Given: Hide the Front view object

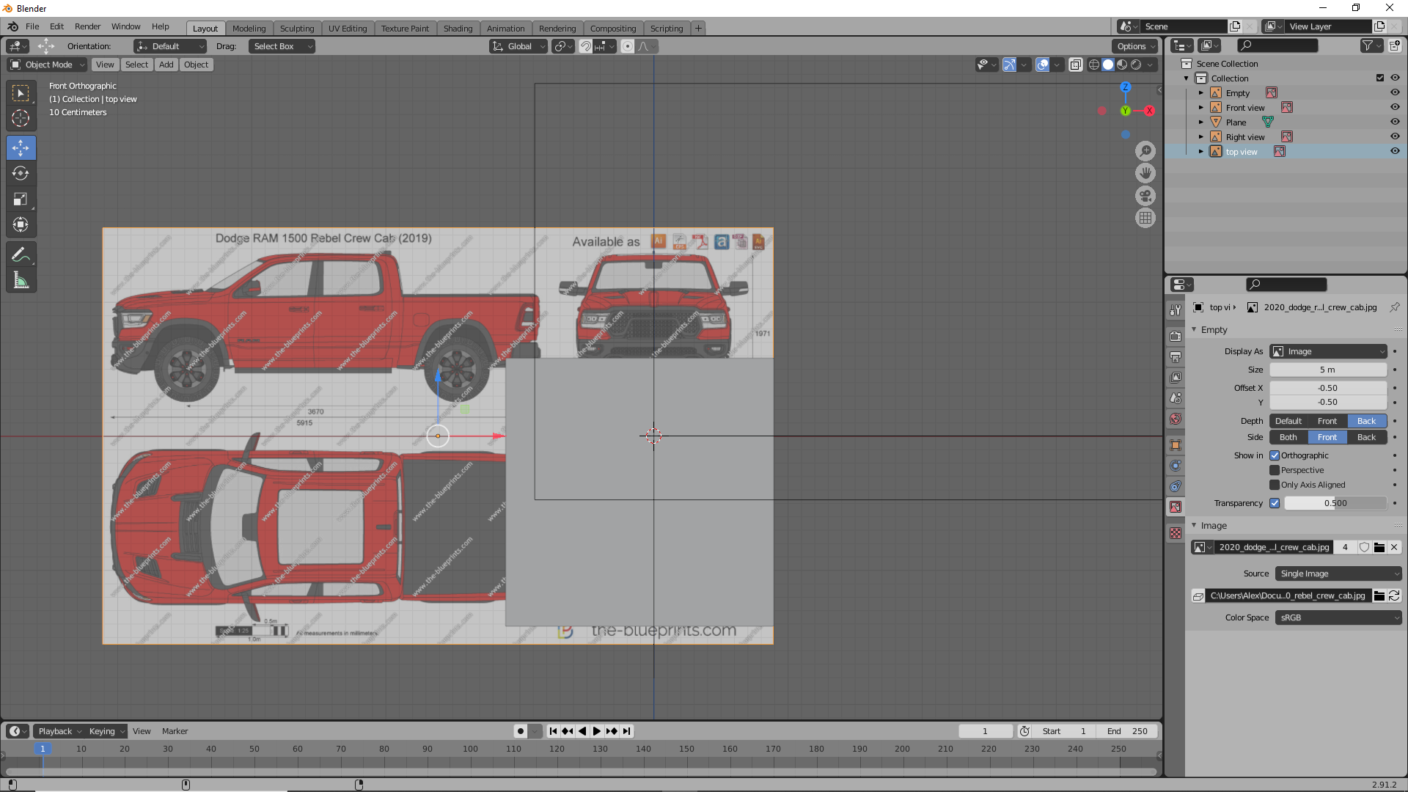Looking at the screenshot, I should (x=1395, y=107).
